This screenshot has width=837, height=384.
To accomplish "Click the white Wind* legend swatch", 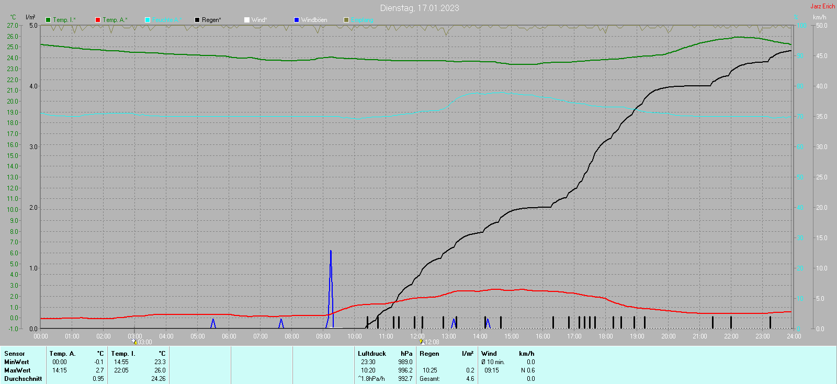I will pyautogui.click(x=247, y=20).
